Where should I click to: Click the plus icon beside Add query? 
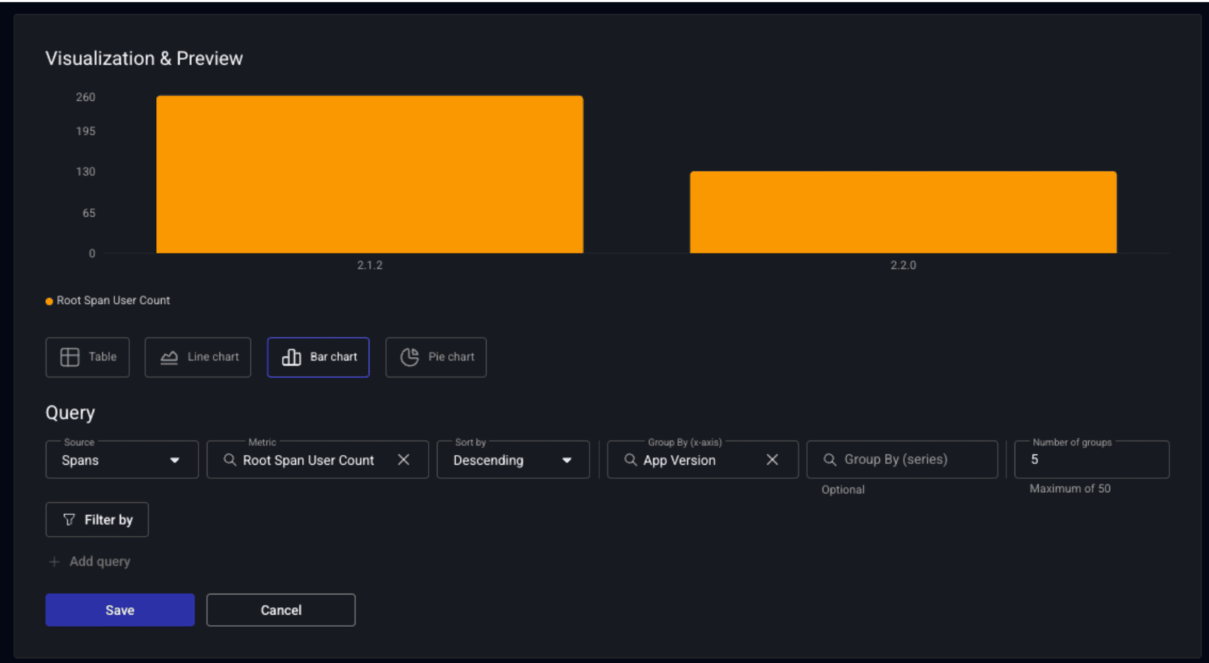[55, 561]
